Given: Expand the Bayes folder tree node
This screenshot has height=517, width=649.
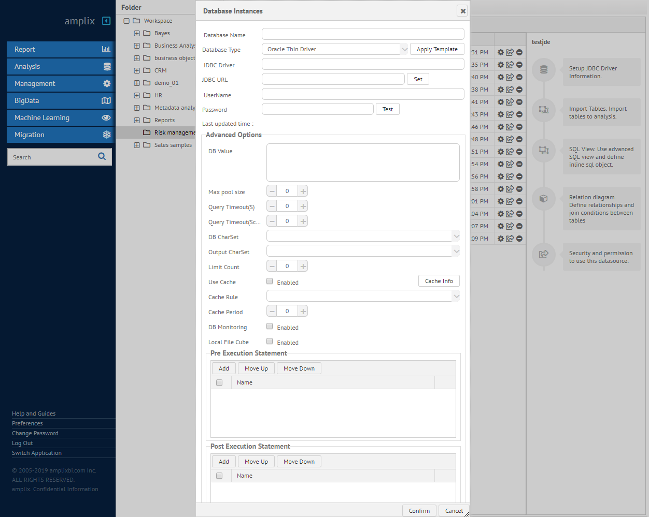Looking at the screenshot, I should pyautogui.click(x=137, y=33).
